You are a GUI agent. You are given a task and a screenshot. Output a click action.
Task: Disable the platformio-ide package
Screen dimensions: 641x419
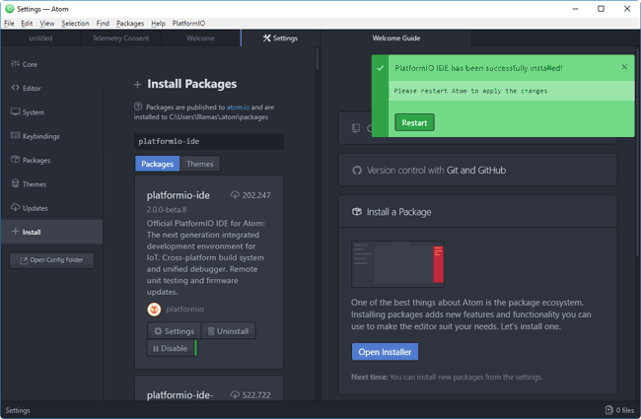click(170, 348)
